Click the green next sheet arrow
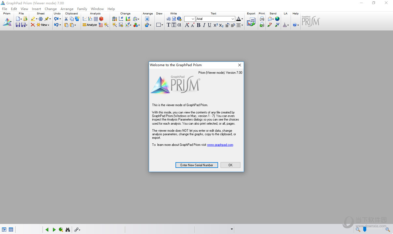 tap(54, 230)
